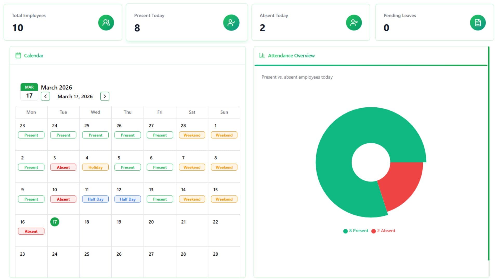Click the Weekend badge on March 8
499x280 pixels.
(224, 167)
